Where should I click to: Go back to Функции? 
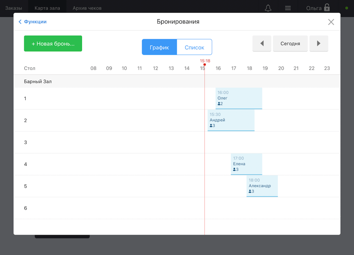(x=32, y=22)
